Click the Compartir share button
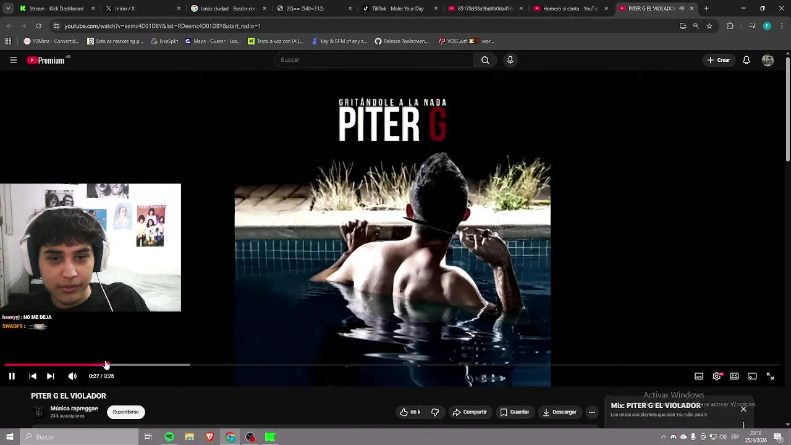This screenshot has width=791, height=445. [x=470, y=412]
